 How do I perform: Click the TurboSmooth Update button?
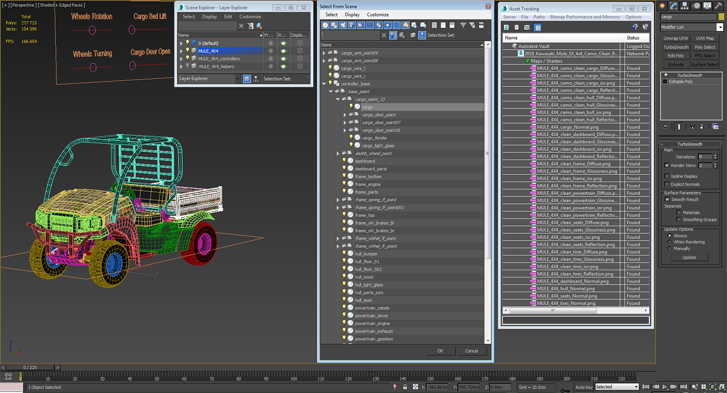tap(689, 257)
